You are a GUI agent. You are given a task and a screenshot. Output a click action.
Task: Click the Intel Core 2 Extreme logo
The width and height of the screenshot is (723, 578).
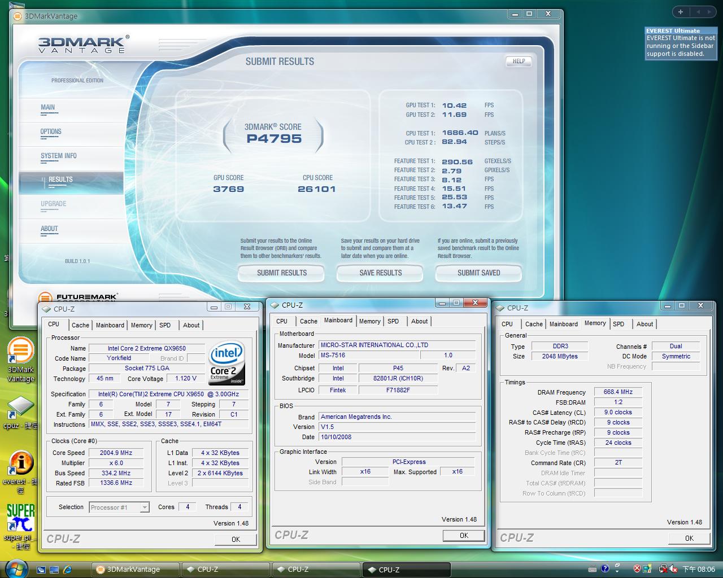coord(227,363)
